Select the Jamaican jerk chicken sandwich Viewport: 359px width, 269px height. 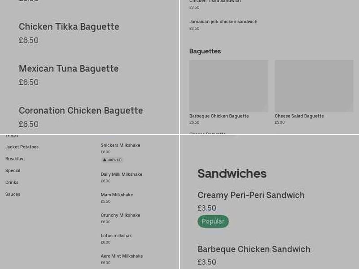[x=223, y=22]
